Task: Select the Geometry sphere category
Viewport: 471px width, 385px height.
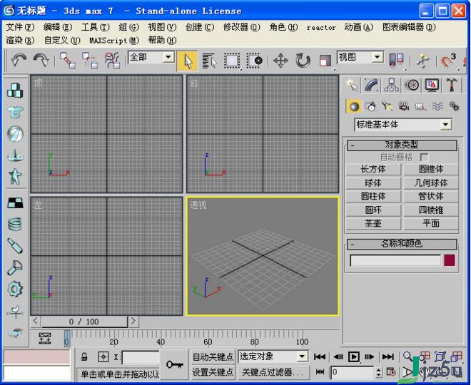Action: (x=354, y=106)
